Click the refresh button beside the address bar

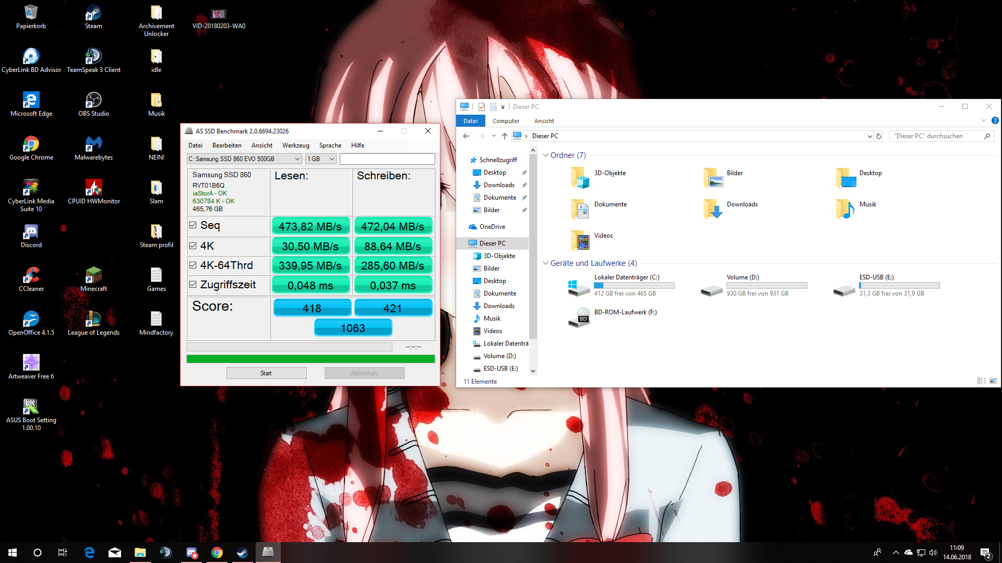(879, 136)
